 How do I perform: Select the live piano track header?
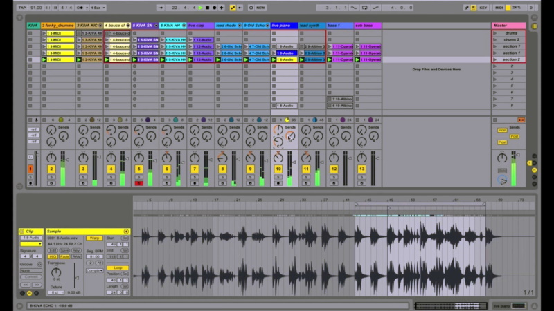(284, 26)
